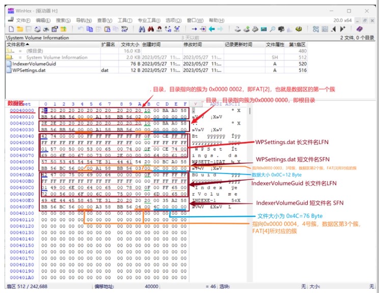Click the red binoculars Find Hex icon
379x293 pixels.
[x=151, y=29]
